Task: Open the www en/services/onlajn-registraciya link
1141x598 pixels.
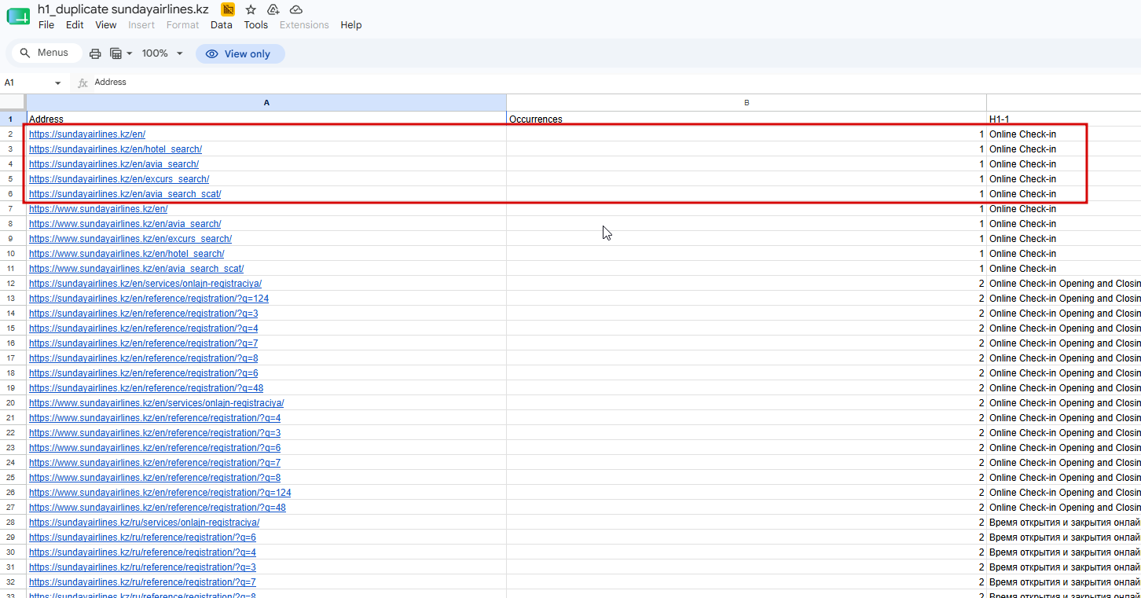Action: [x=156, y=403]
